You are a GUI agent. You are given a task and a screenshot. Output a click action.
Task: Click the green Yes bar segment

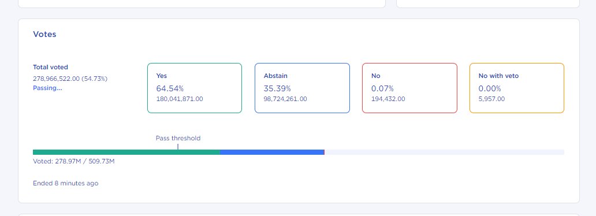coord(126,152)
